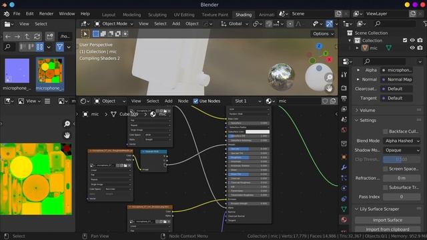Enable Subsurface Translucency checkbox
This screenshot has width=427, height=240.
coord(385,187)
